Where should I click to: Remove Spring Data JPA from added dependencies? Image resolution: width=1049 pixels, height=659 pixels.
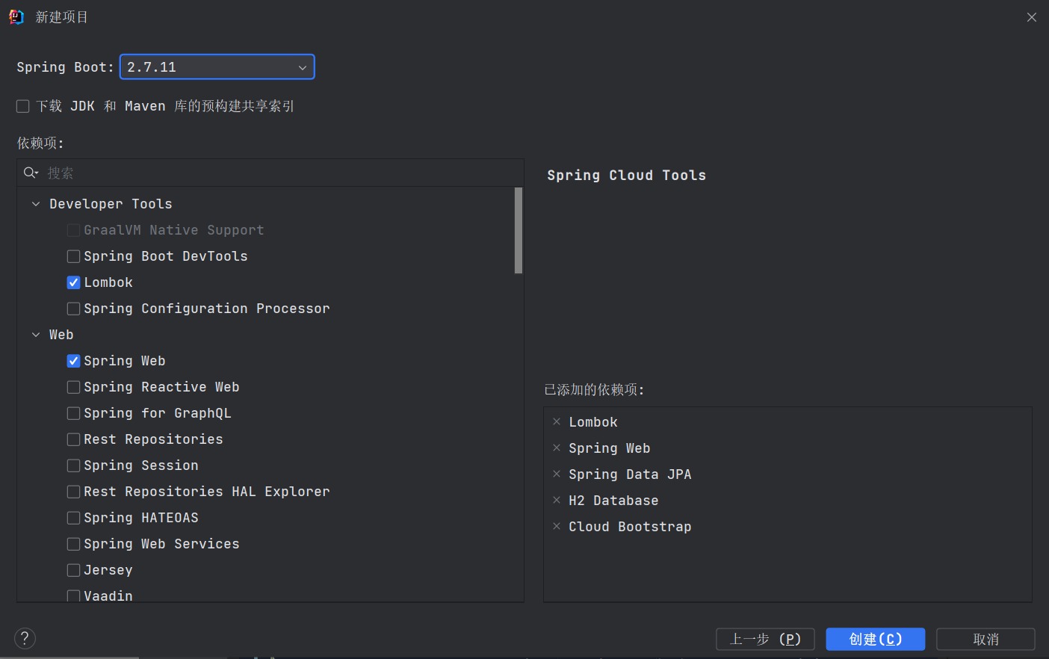point(557,474)
